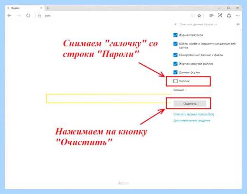The height and width of the screenshot is (194, 247).
Task: Go back with the browser back arrow
Action: (9, 16)
